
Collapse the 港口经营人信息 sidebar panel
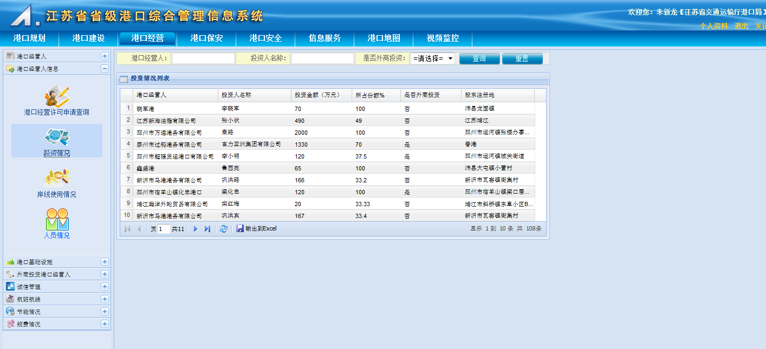click(x=105, y=69)
